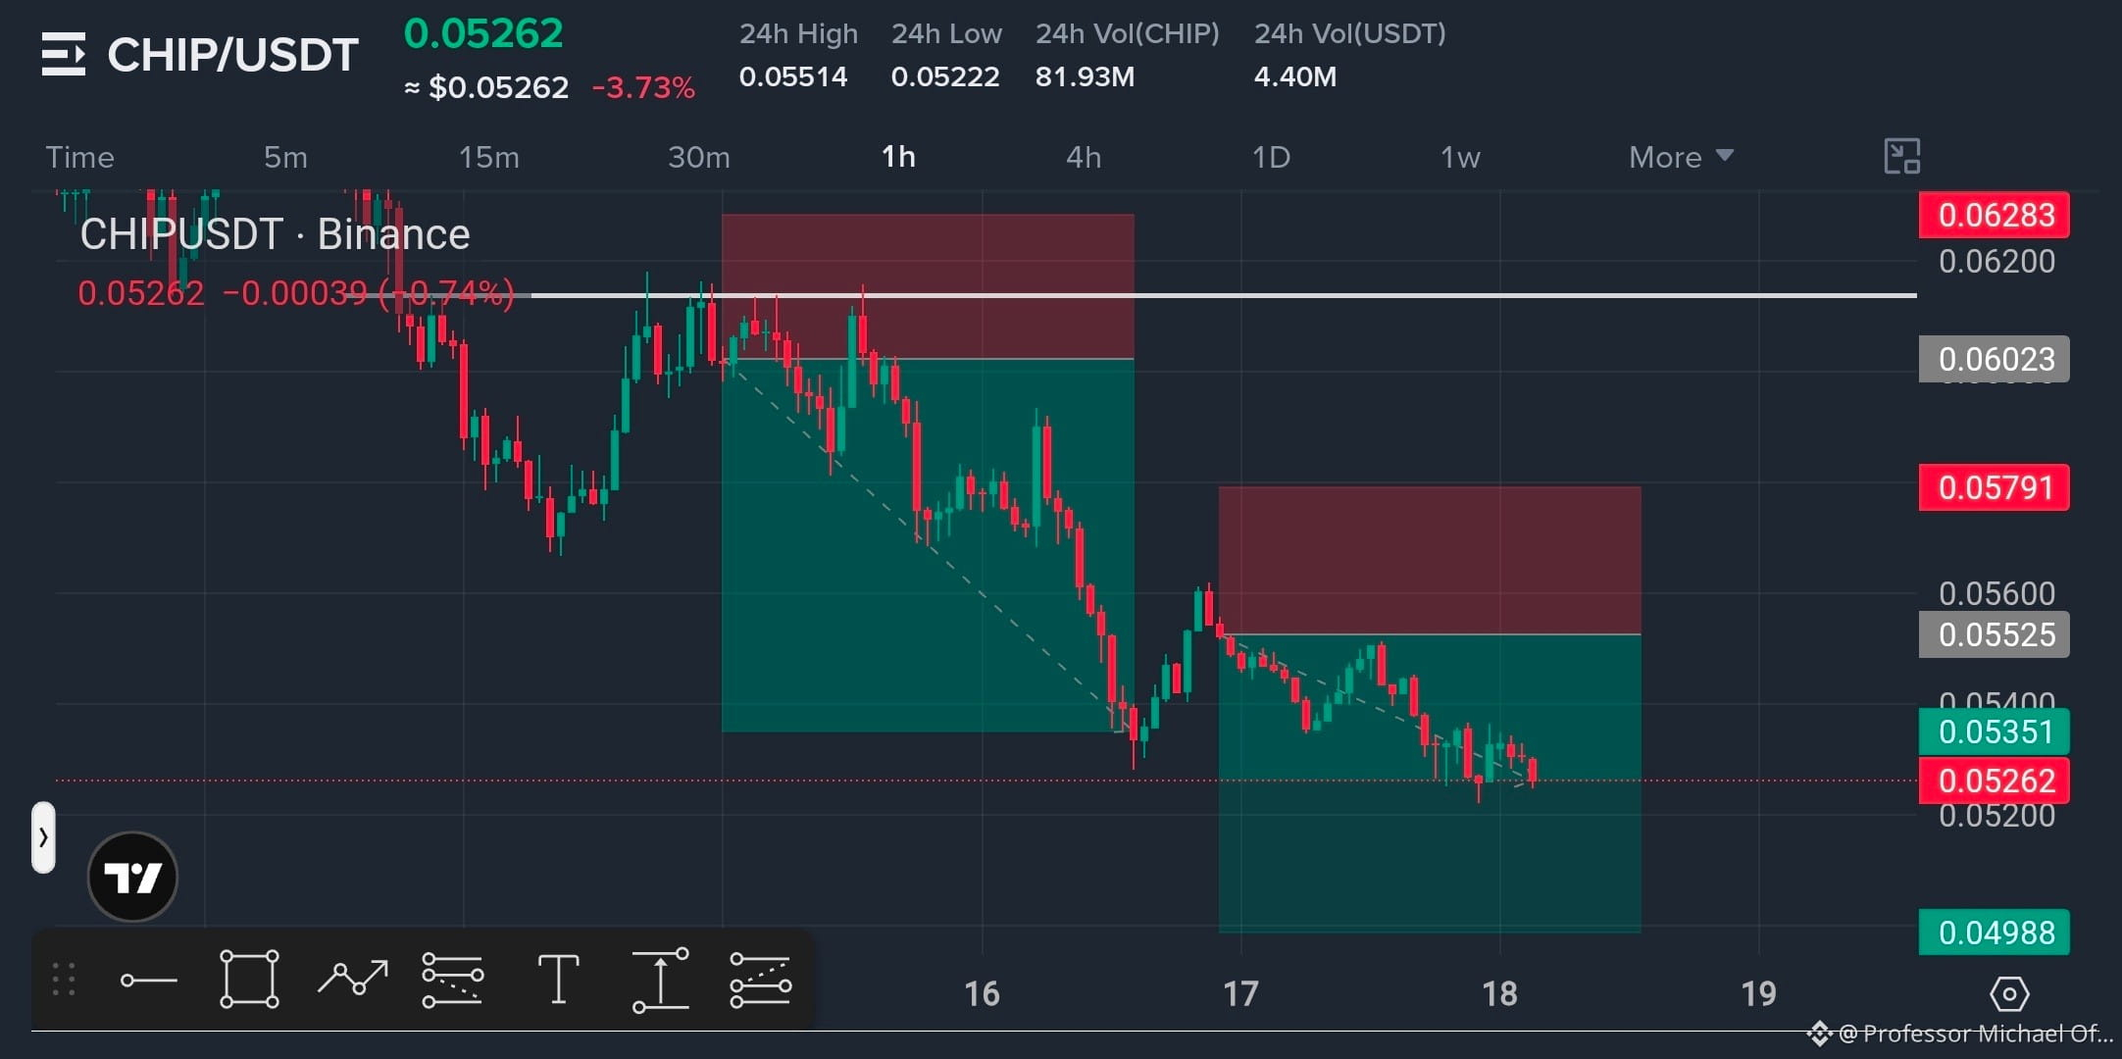Switch to the 15m timeframe

pyautogui.click(x=489, y=157)
